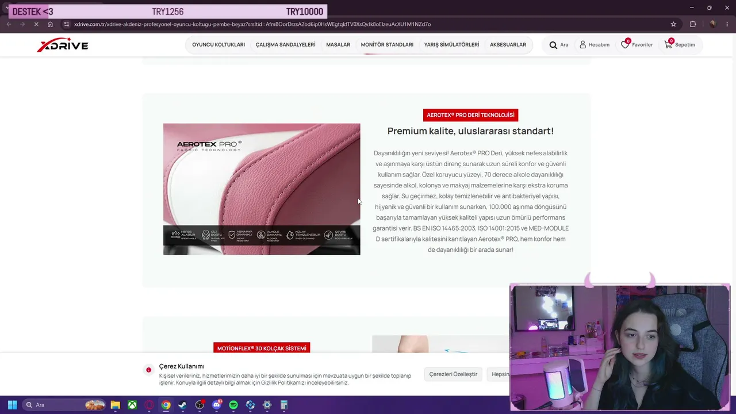Open the blue diamond app in the taskbar

point(250,405)
